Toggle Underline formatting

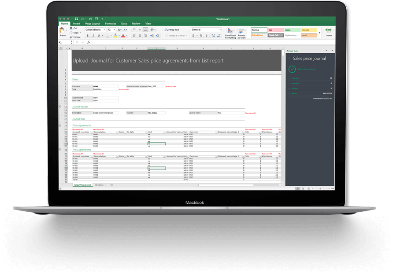pos(99,36)
